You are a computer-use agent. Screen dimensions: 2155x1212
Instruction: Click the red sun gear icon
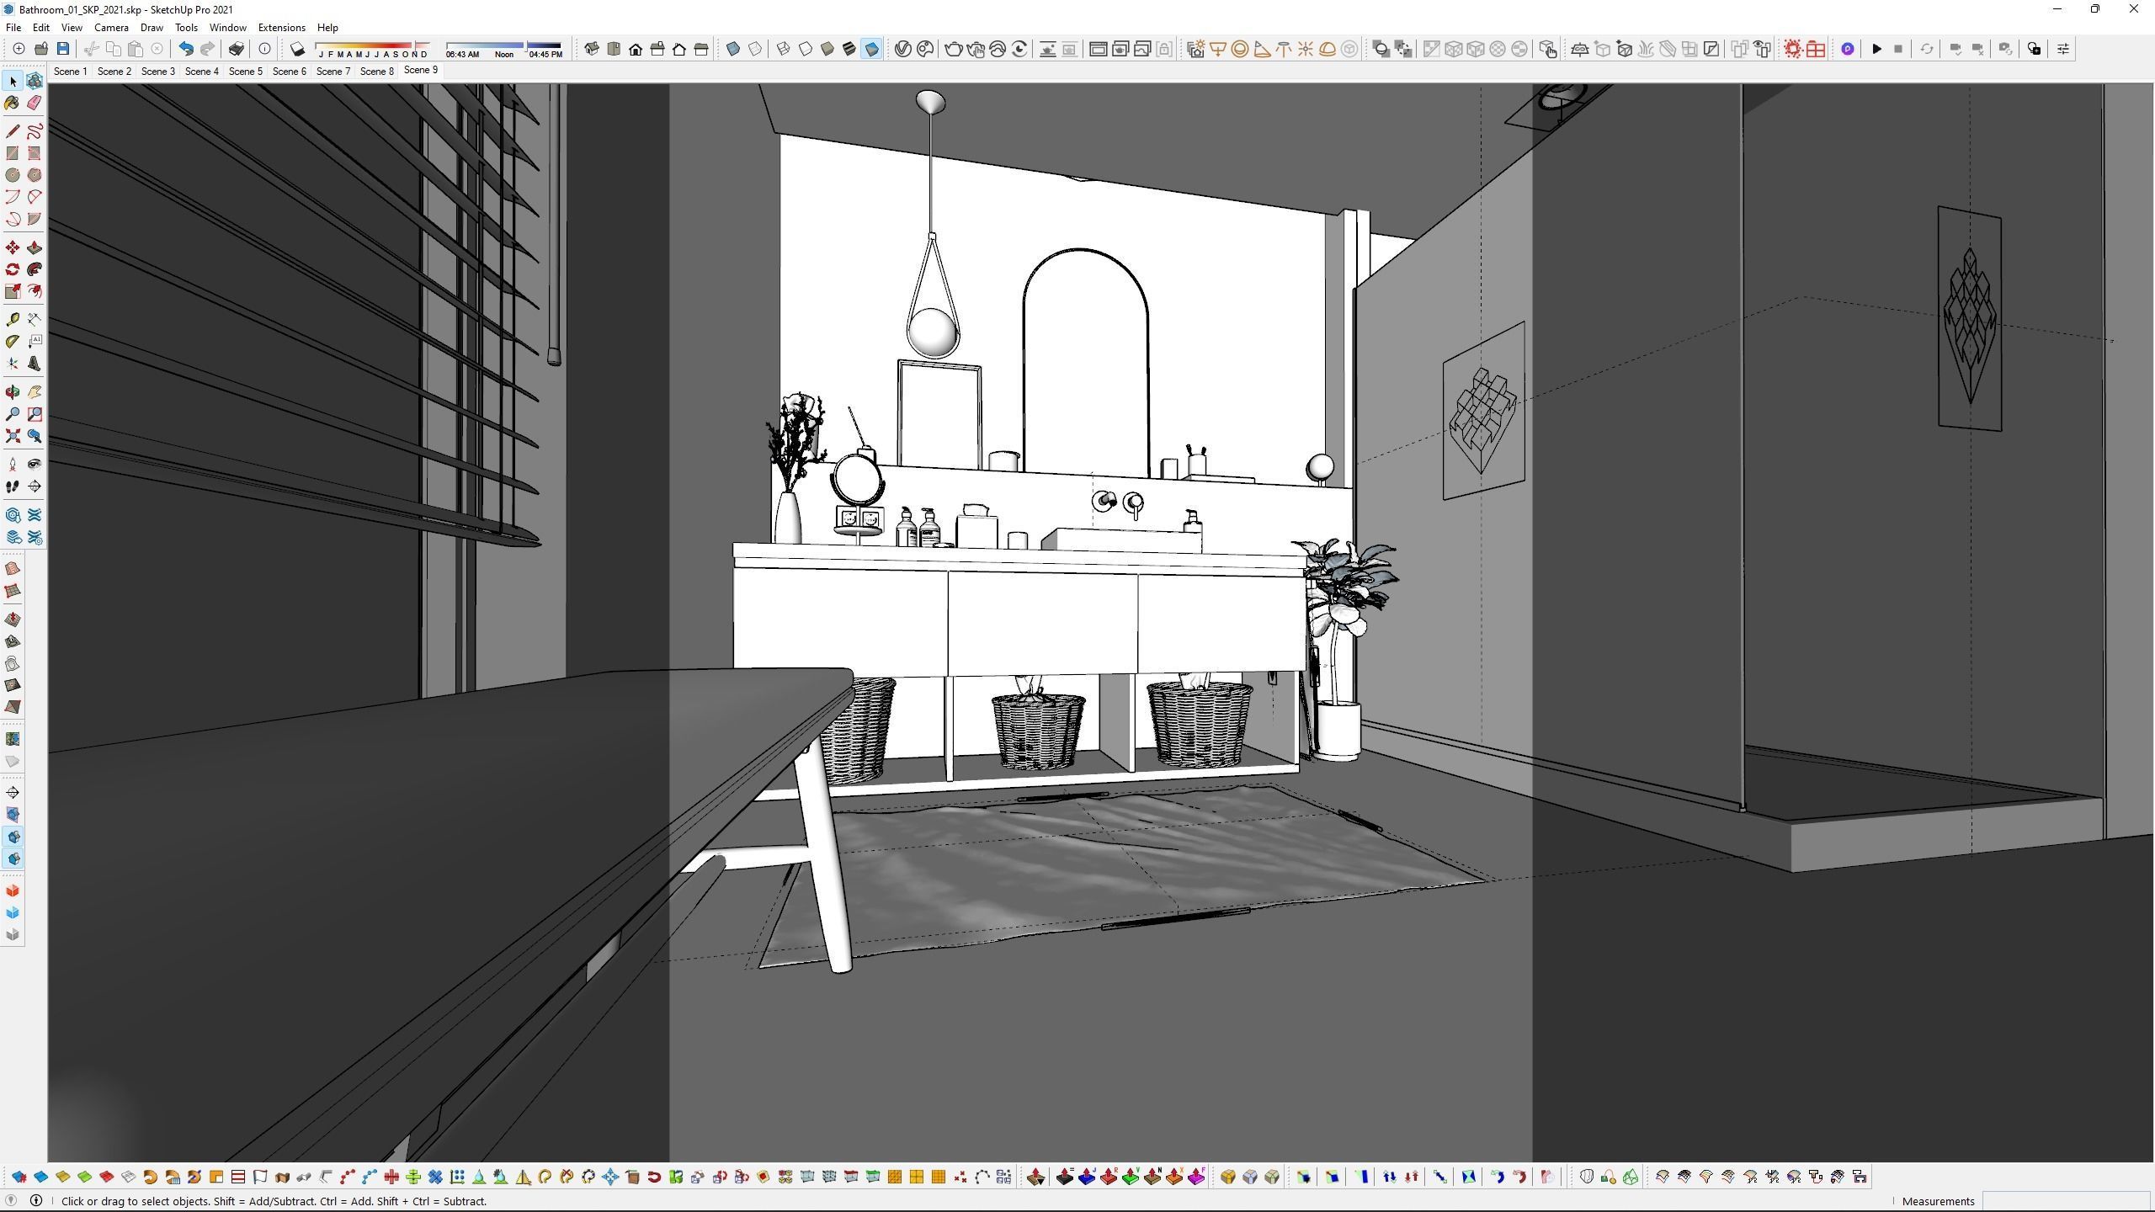[1792, 49]
